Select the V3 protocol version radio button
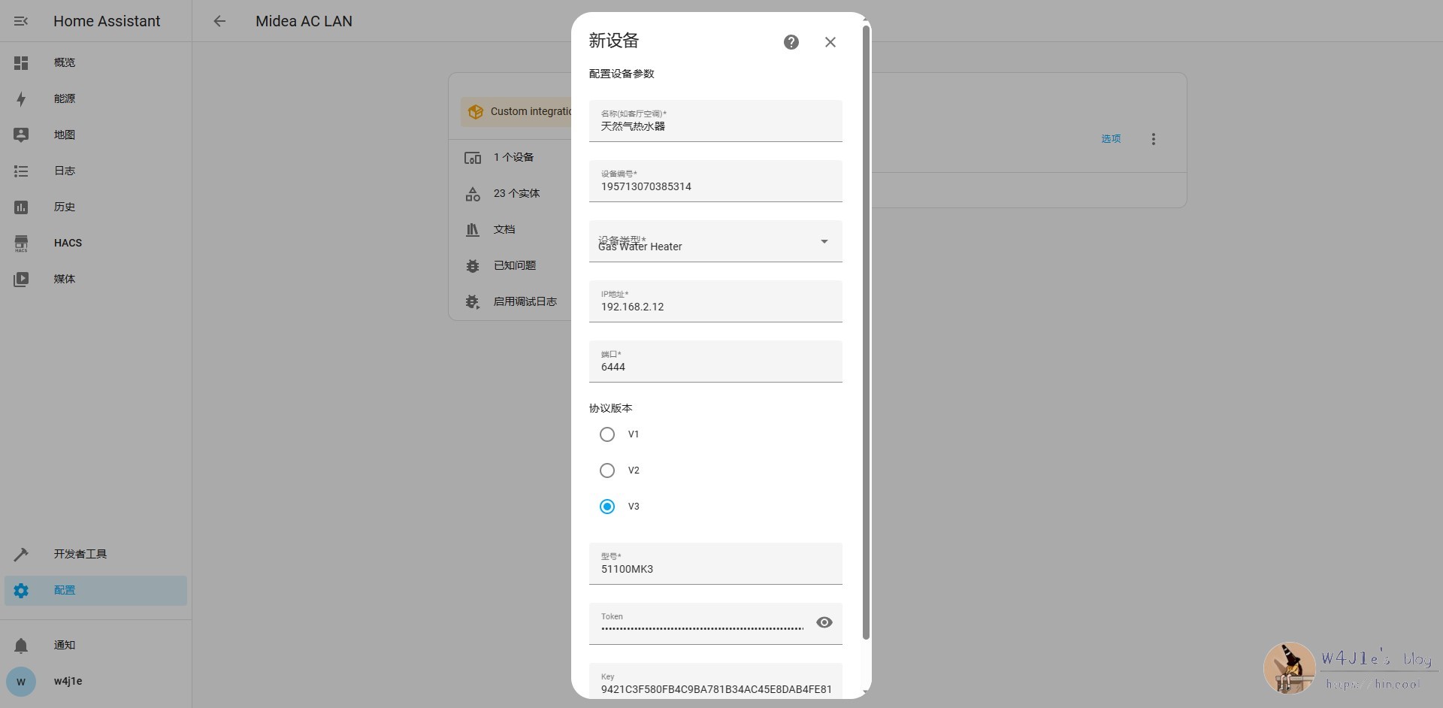The width and height of the screenshot is (1443, 708). tap(607, 507)
